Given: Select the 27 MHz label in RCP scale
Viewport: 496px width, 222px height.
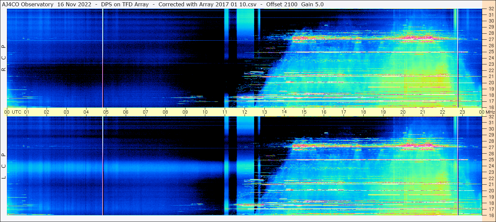Looking at the screenshot, I should click(491, 39).
